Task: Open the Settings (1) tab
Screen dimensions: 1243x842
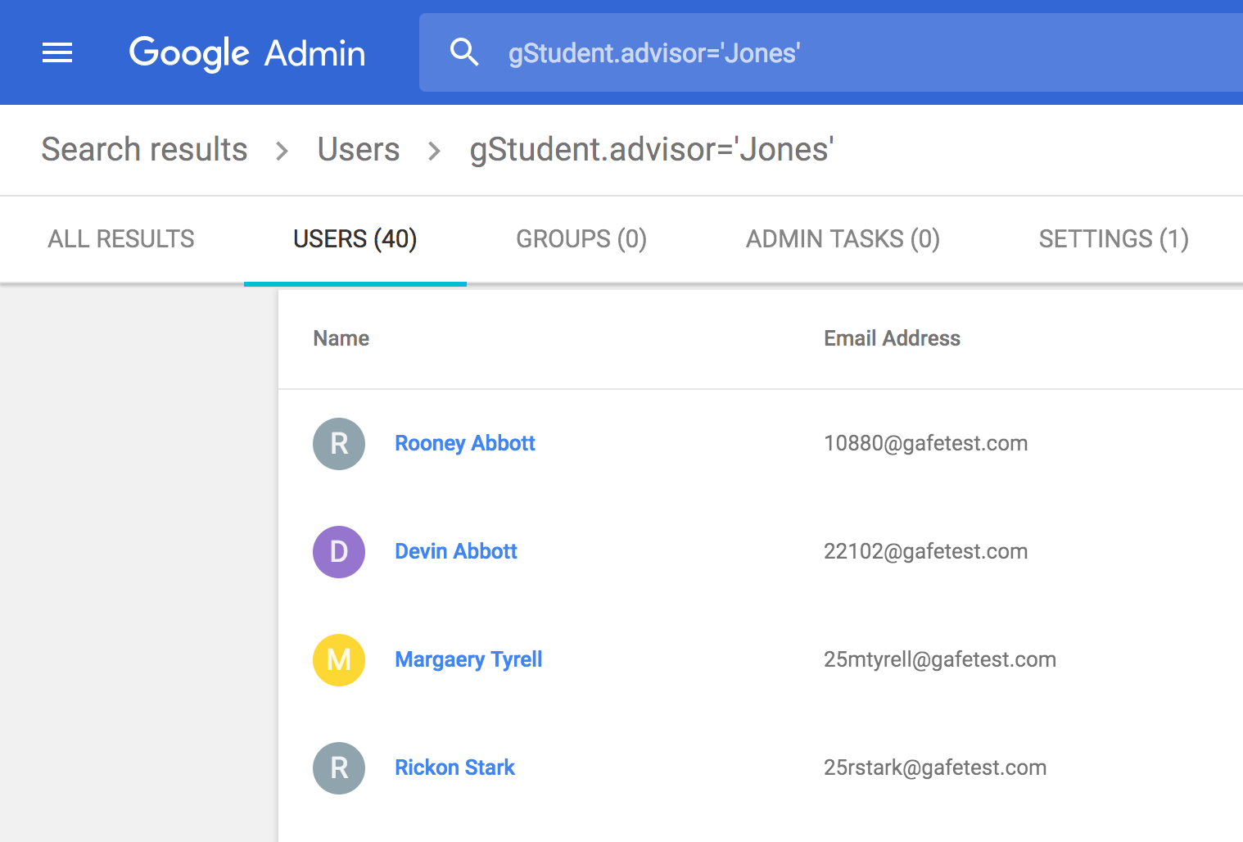Action: [1114, 239]
